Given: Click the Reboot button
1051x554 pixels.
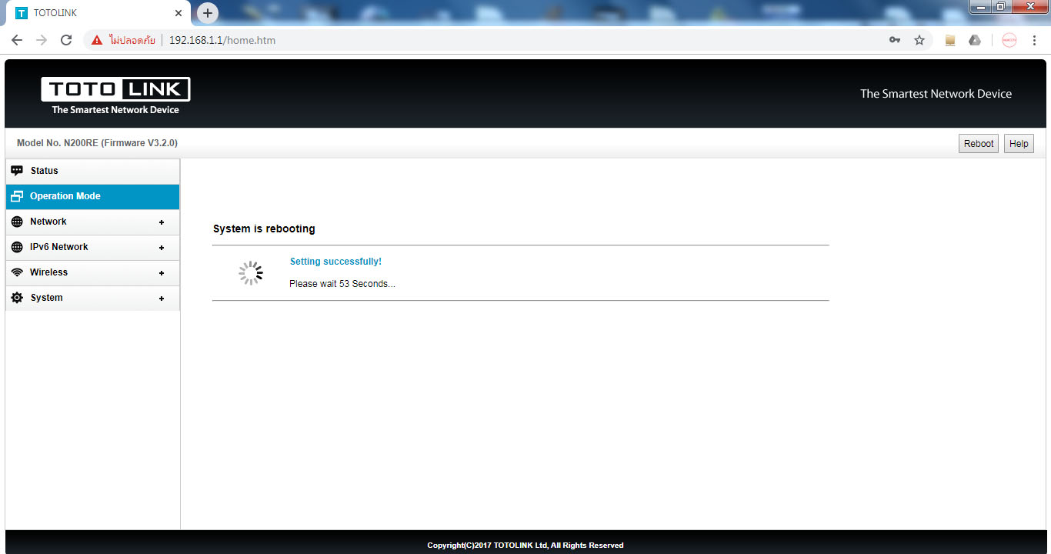Looking at the screenshot, I should coord(979,144).
